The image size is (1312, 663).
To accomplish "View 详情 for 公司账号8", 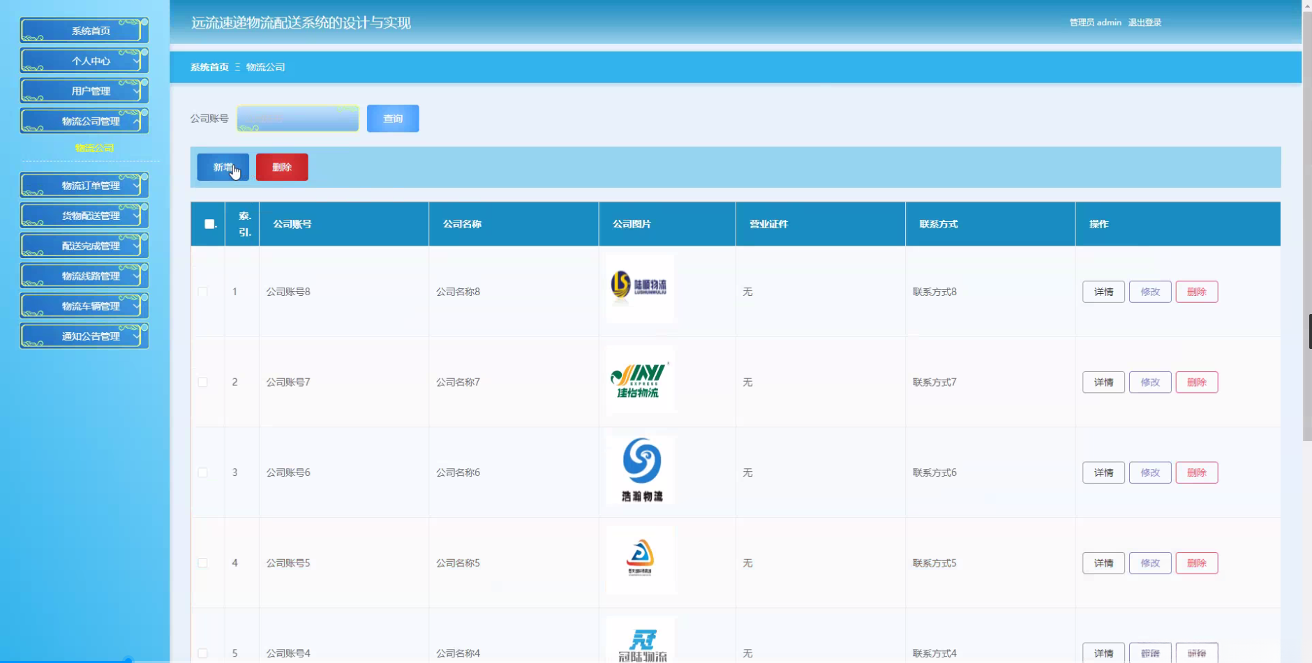I will point(1103,292).
